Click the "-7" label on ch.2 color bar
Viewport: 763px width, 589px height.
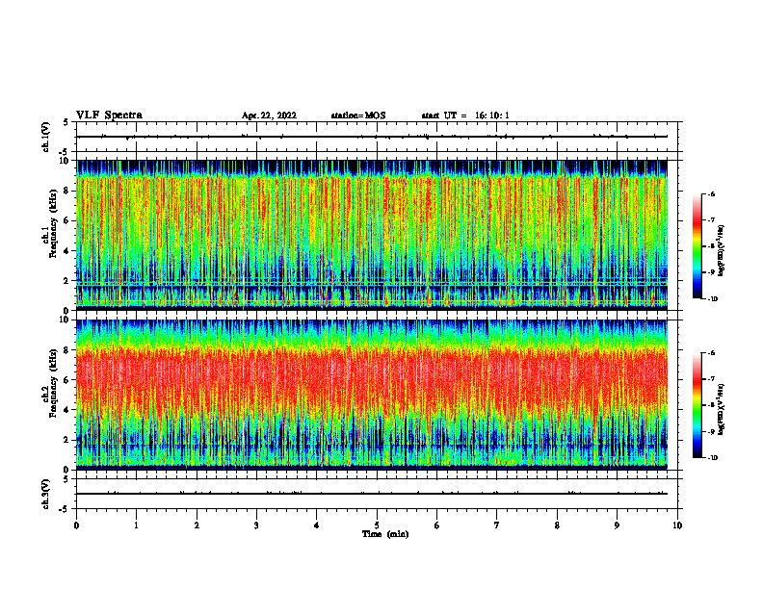point(711,379)
